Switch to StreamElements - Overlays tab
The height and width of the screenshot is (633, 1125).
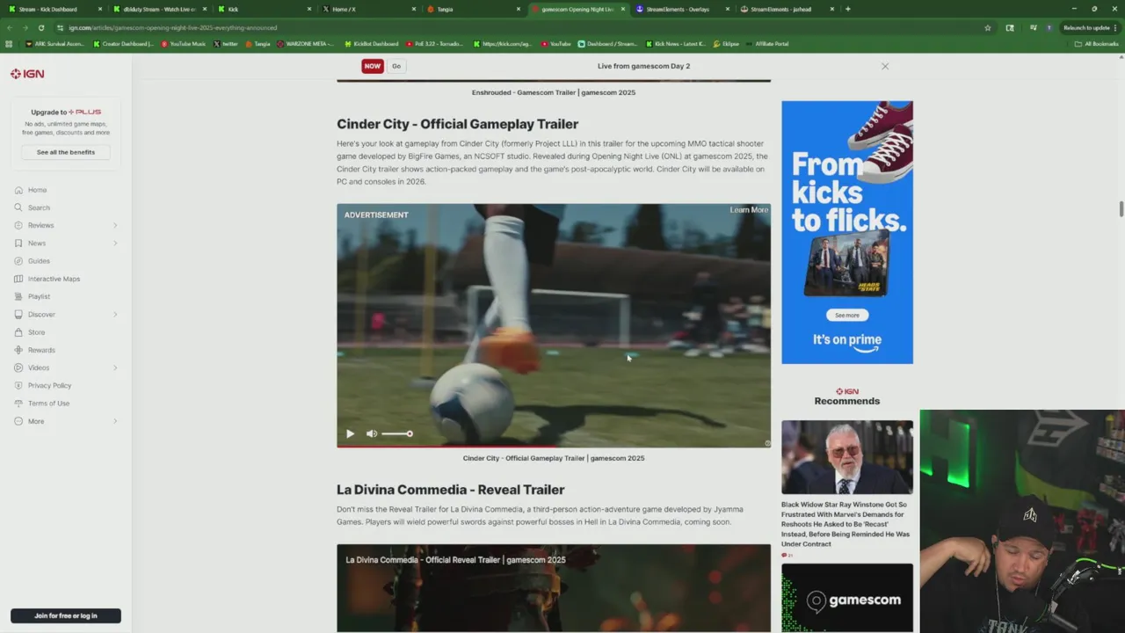coord(683,9)
